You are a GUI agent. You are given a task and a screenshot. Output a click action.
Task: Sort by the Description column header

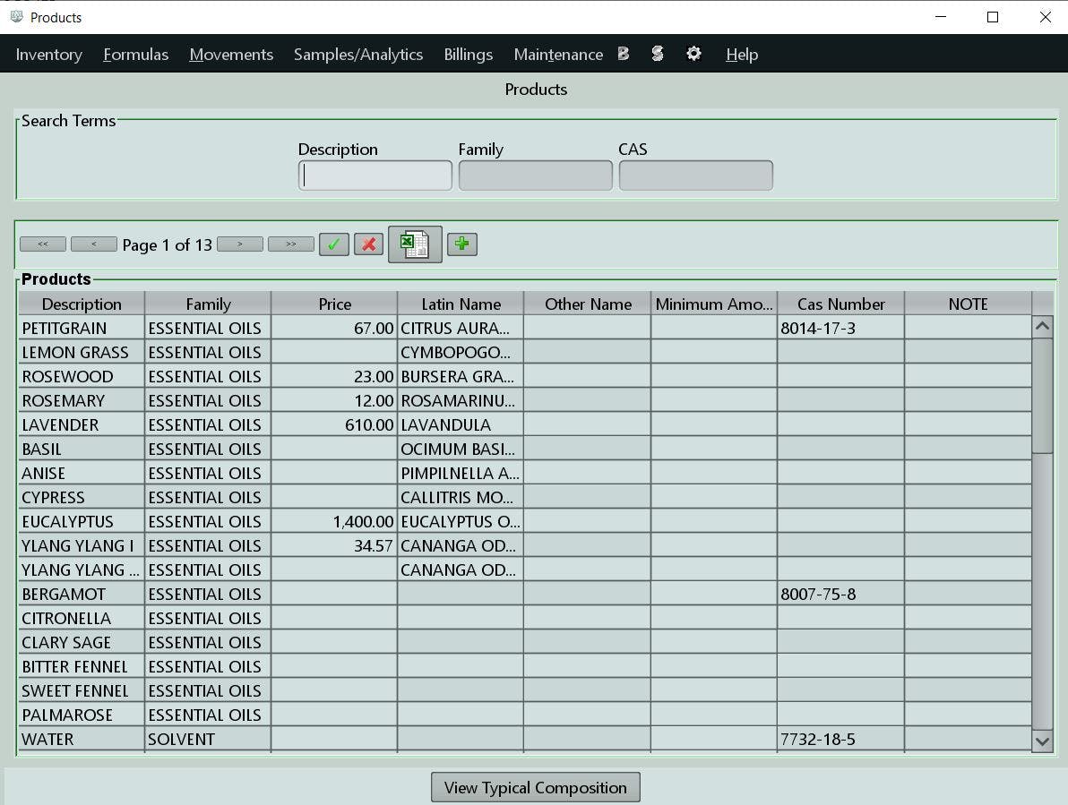[82, 304]
